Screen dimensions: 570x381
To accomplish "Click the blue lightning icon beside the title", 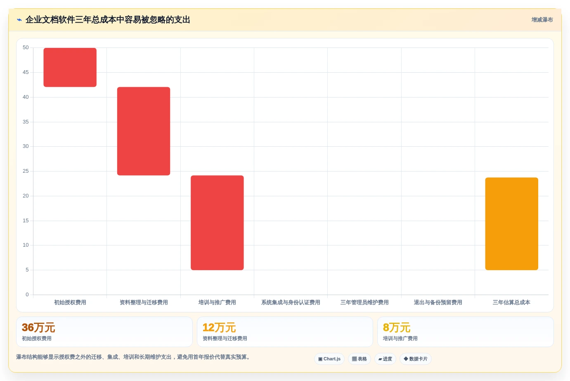I will (x=19, y=20).
